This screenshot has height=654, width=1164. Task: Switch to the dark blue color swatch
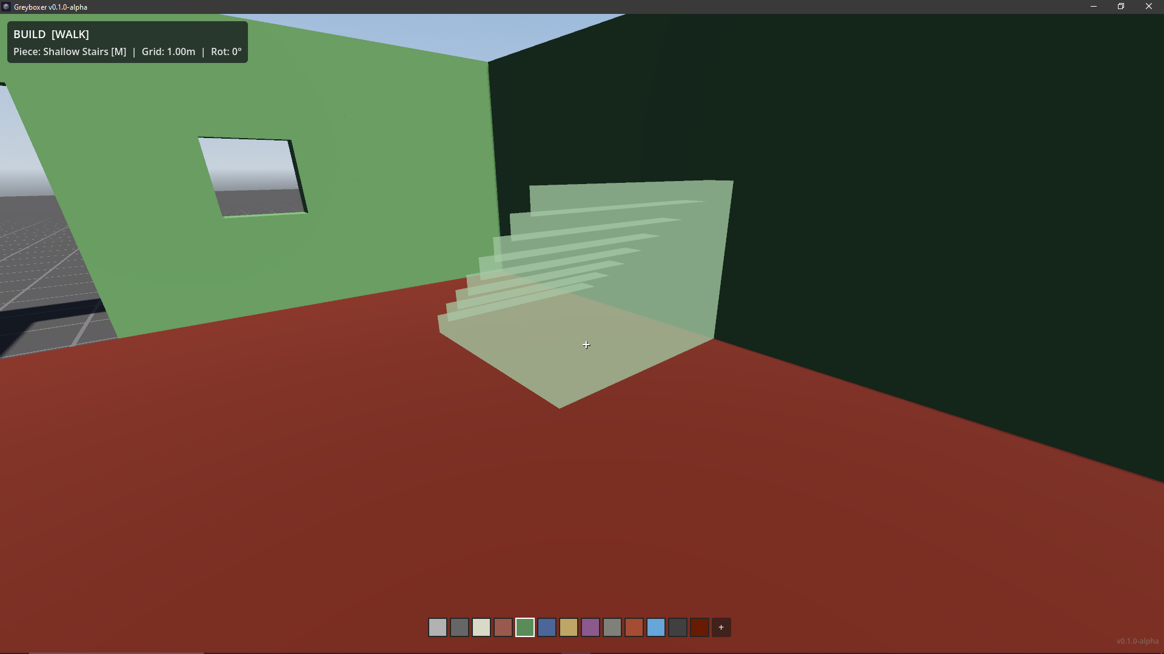click(x=546, y=627)
